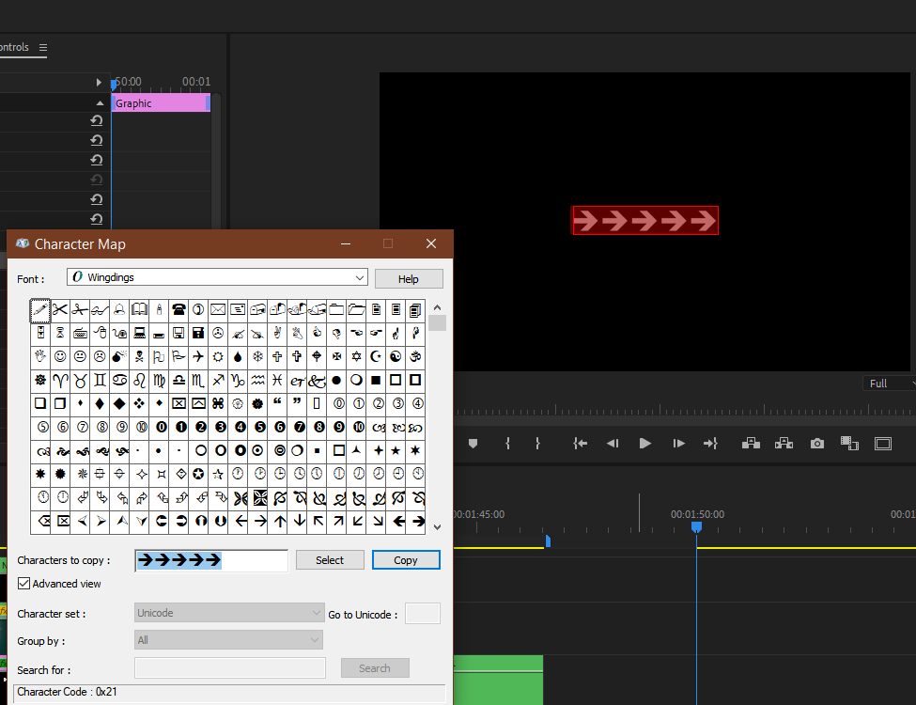Select the telephone symbol in Character Map
The height and width of the screenshot is (705, 916).
(179, 309)
